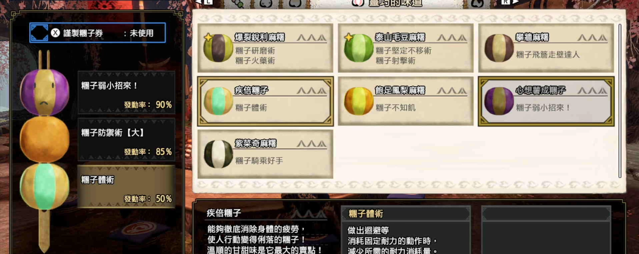Switch to next tab with R arrow
639x254 pixels.
point(510,2)
